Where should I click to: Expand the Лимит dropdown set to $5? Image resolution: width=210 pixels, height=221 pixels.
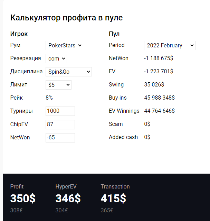58,85
